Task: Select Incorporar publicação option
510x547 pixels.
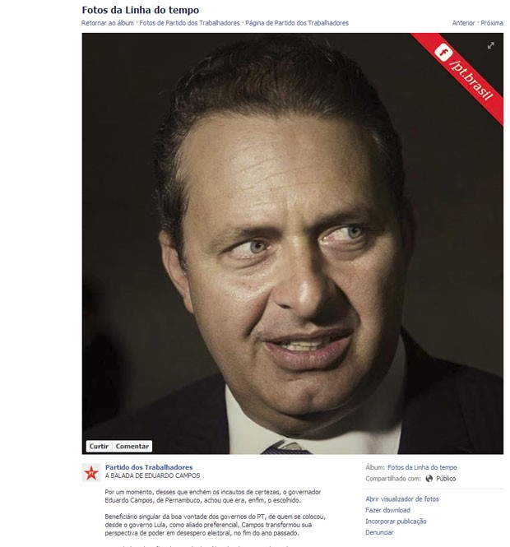Action: 396,522
